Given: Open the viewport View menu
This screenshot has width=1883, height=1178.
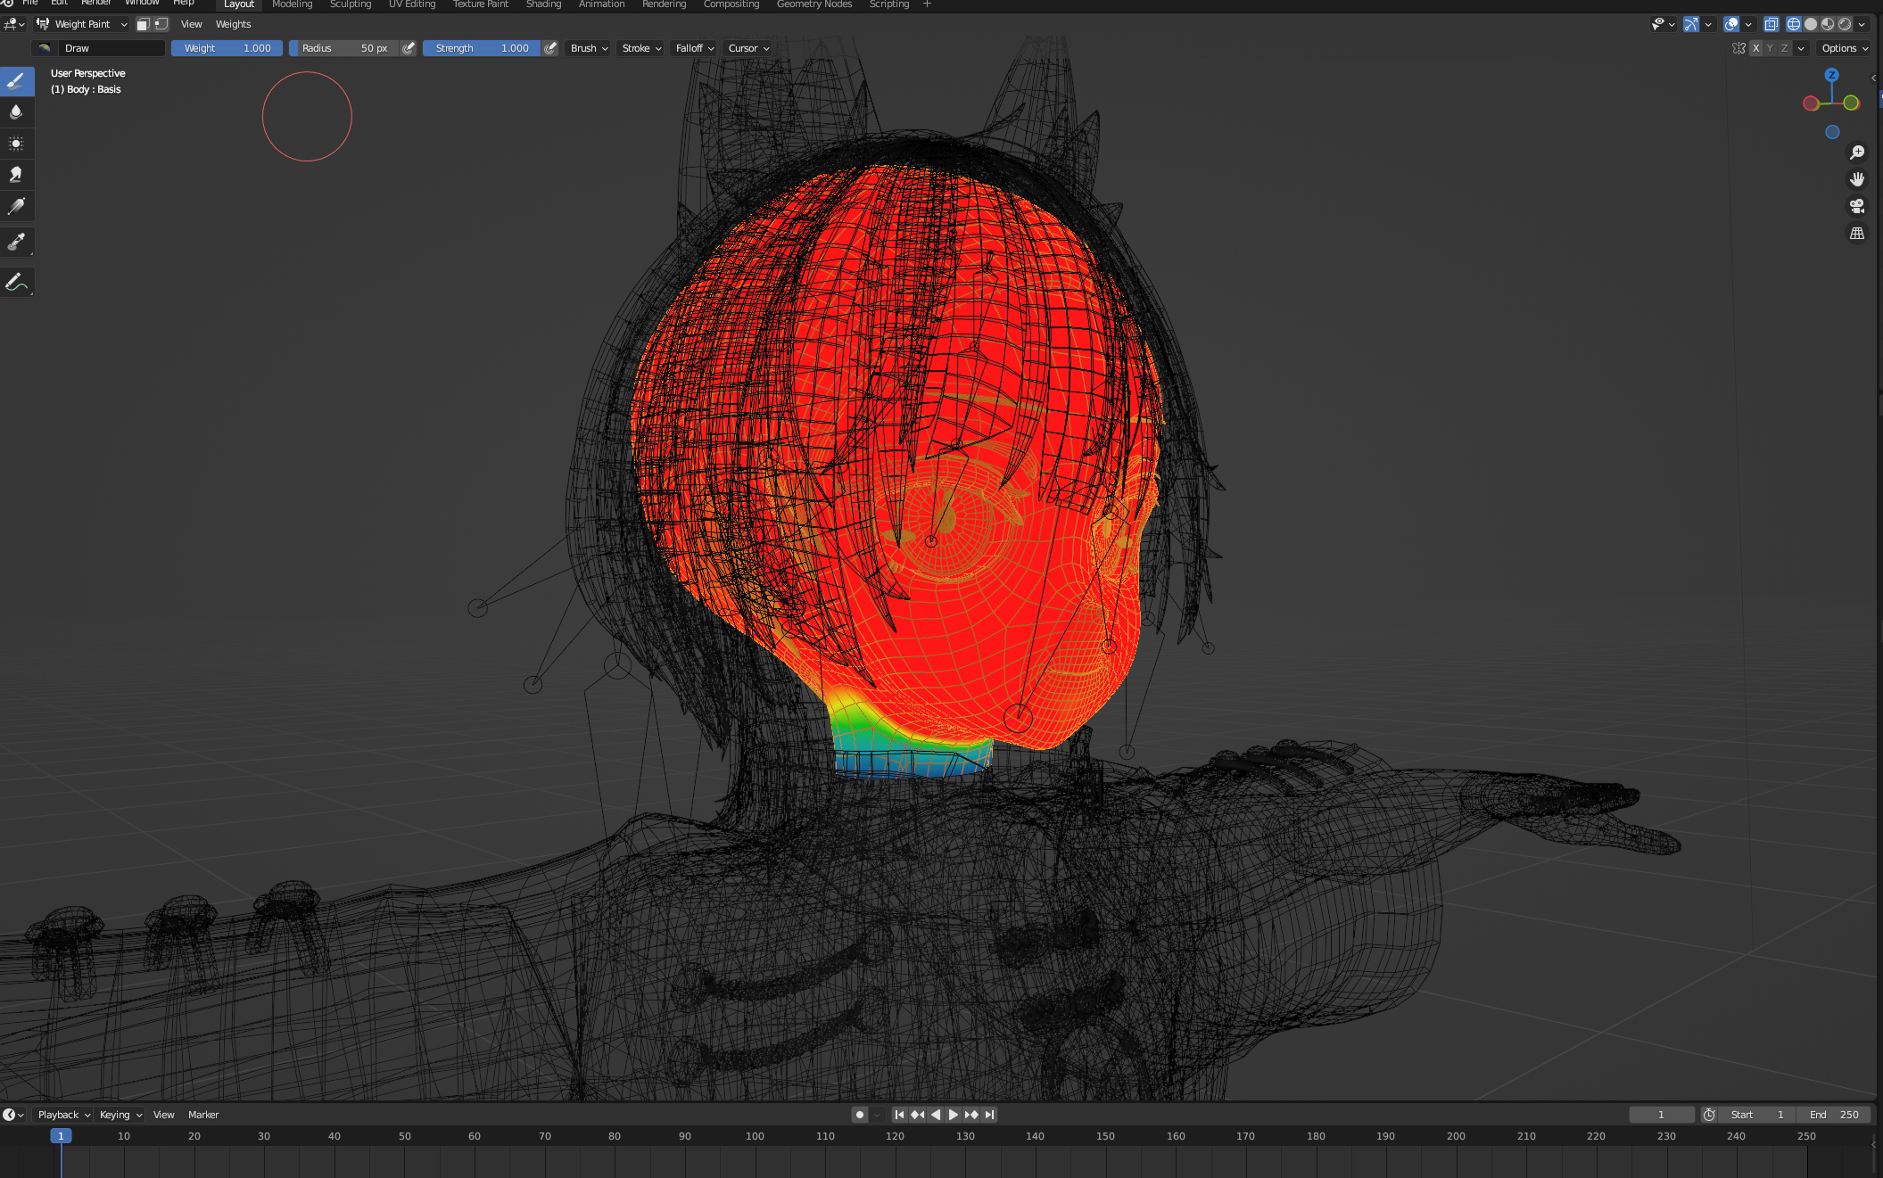Looking at the screenshot, I should [191, 24].
